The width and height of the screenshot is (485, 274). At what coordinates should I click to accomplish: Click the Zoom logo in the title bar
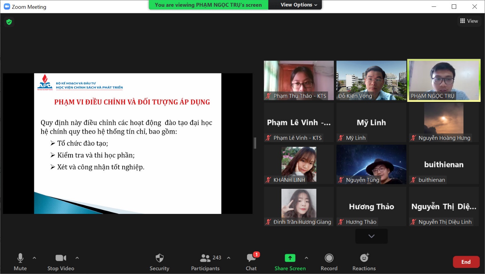tap(7, 7)
